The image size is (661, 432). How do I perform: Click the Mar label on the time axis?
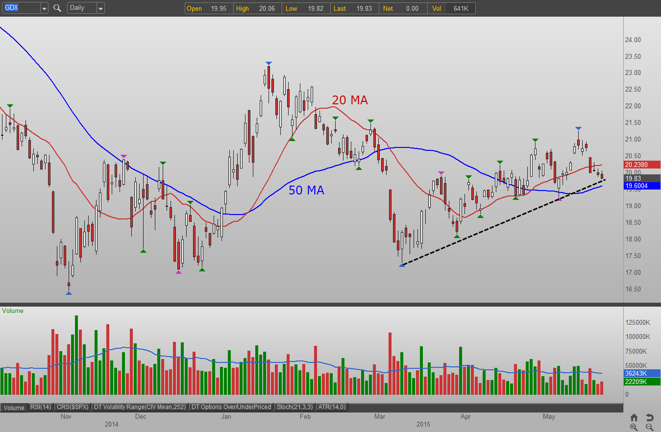pyautogui.click(x=380, y=417)
